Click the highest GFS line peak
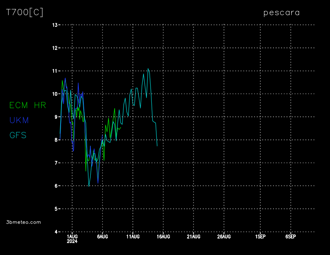Screen dimensions: 330x255 coord(148,69)
